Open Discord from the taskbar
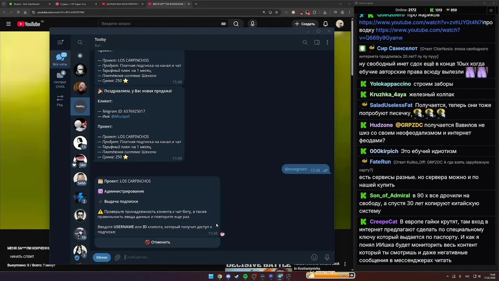Viewport: 499px width, 281px height. coord(228,276)
